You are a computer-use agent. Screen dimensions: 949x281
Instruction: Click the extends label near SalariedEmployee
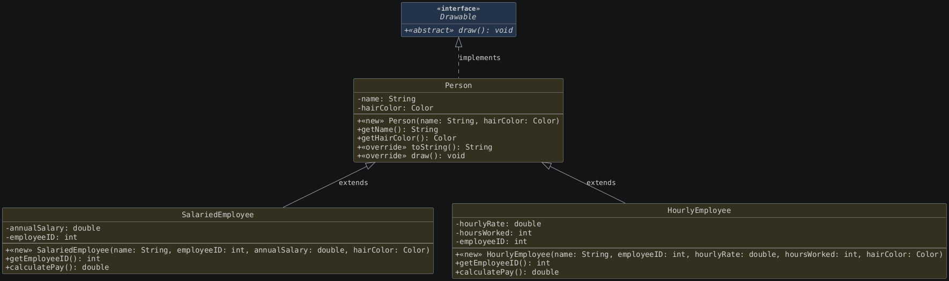pos(353,183)
